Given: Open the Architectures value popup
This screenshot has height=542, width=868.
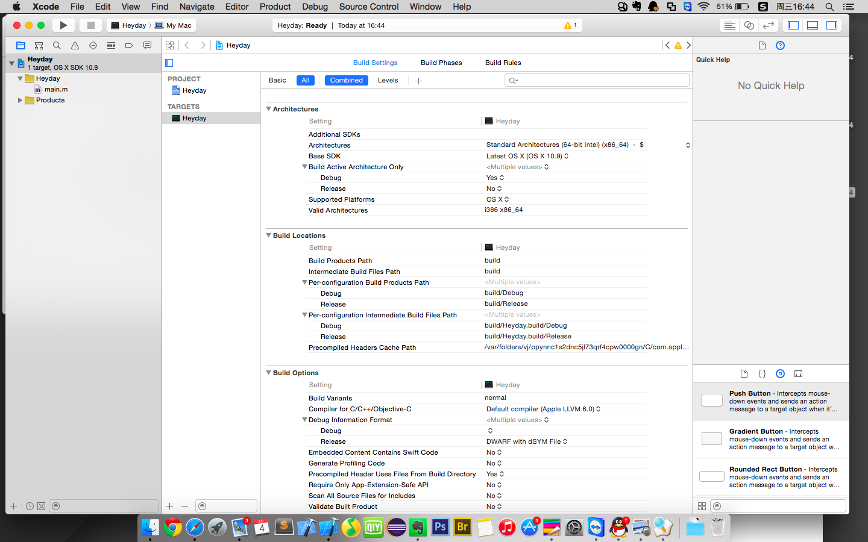Looking at the screenshot, I should click(588, 145).
